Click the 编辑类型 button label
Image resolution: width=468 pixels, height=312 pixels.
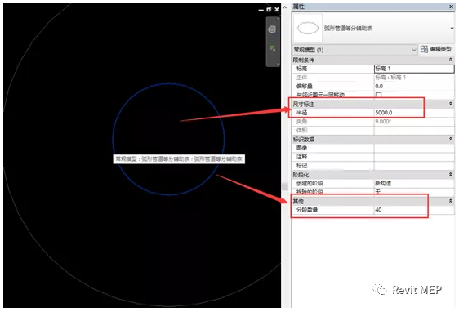440,49
